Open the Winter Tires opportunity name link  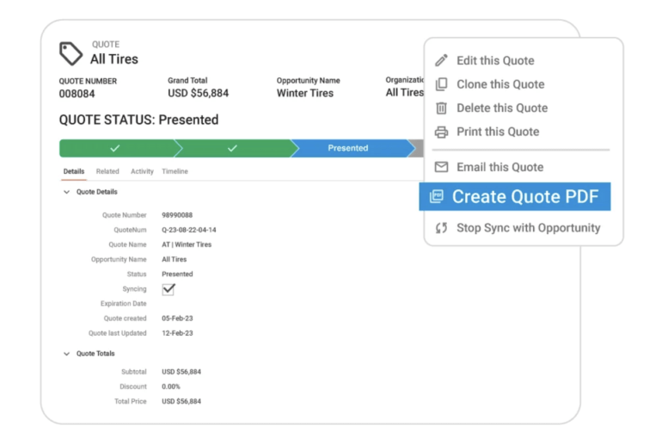point(304,93)
